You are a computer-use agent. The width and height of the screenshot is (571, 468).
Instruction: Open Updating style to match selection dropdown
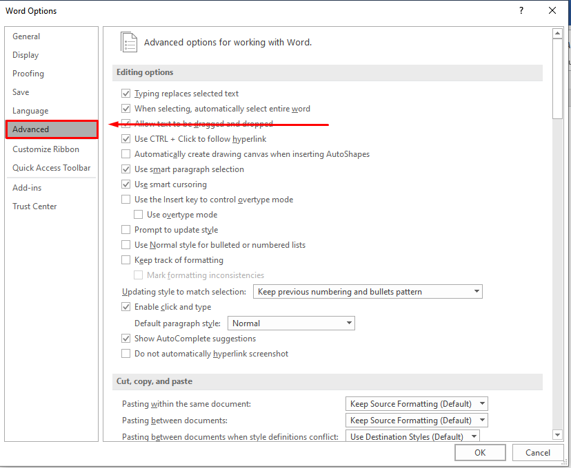click(x=368, y=291)
